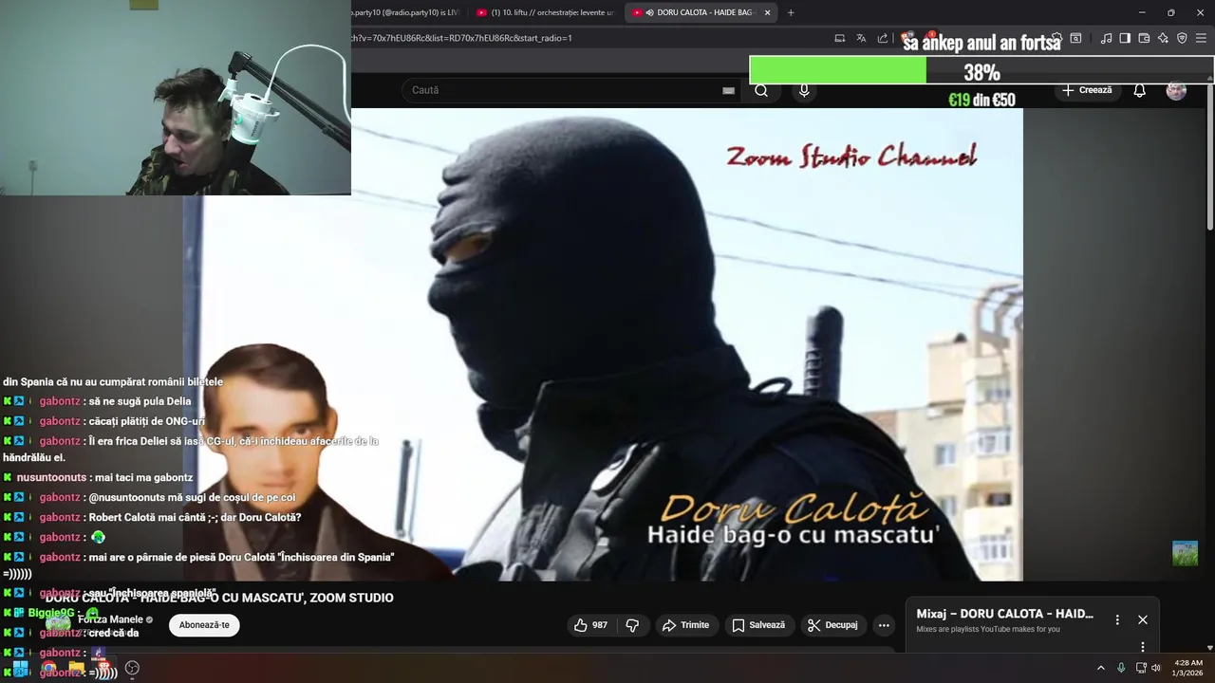Open the lower three-dot menu in Mixaj panel
The image size is (1215, 683).
[1143, 647]
